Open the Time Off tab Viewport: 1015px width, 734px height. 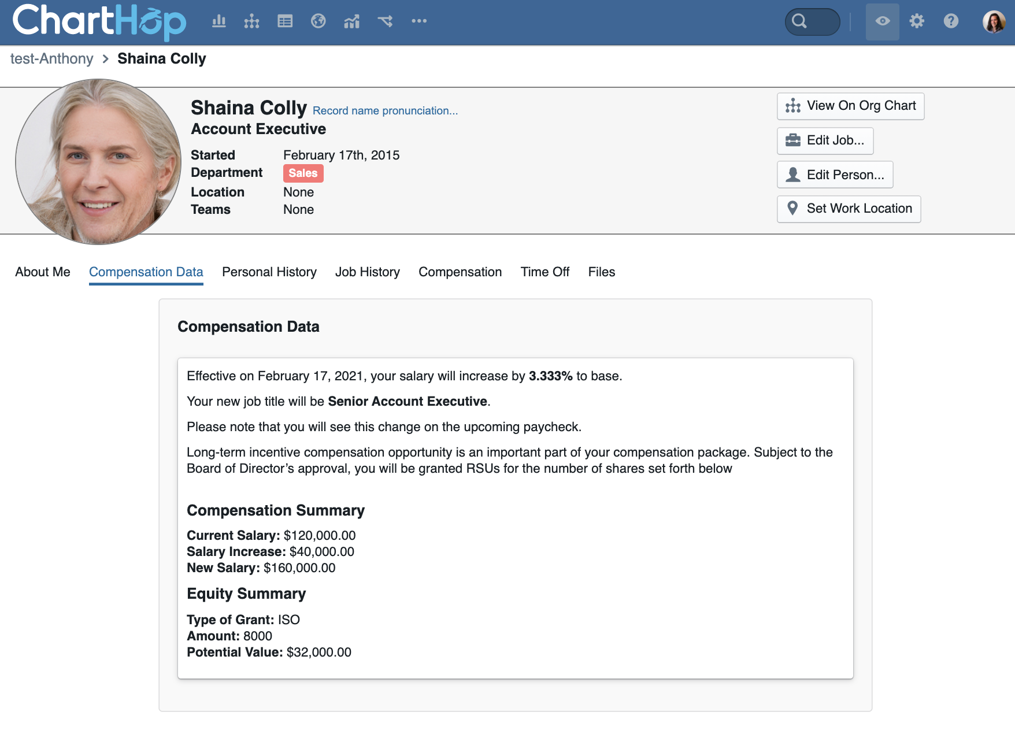point(544,272)
